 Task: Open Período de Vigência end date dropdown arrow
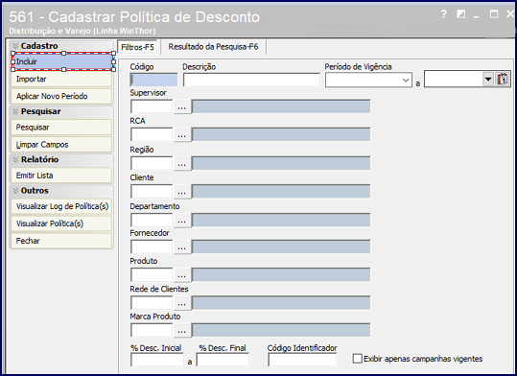488,80
